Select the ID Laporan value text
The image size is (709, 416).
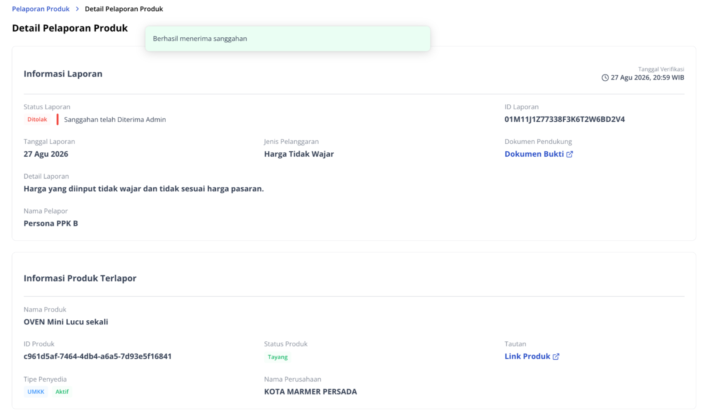564,119
